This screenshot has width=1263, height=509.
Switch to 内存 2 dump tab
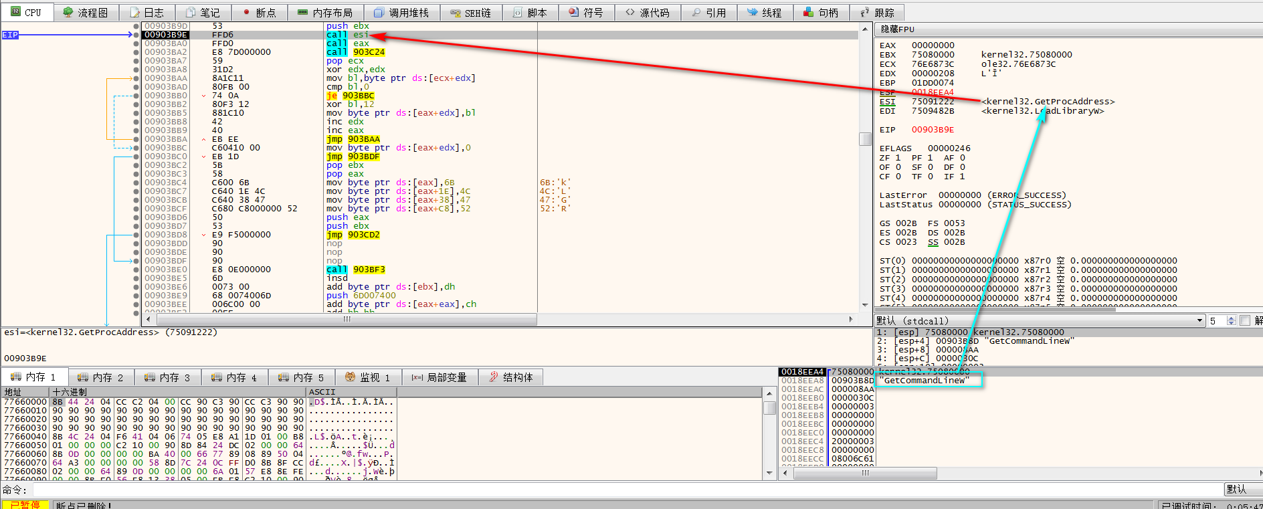[x=100, y=378]
